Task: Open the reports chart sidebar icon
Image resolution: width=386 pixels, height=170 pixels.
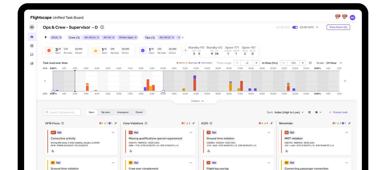Action: [x=32, y=46]
